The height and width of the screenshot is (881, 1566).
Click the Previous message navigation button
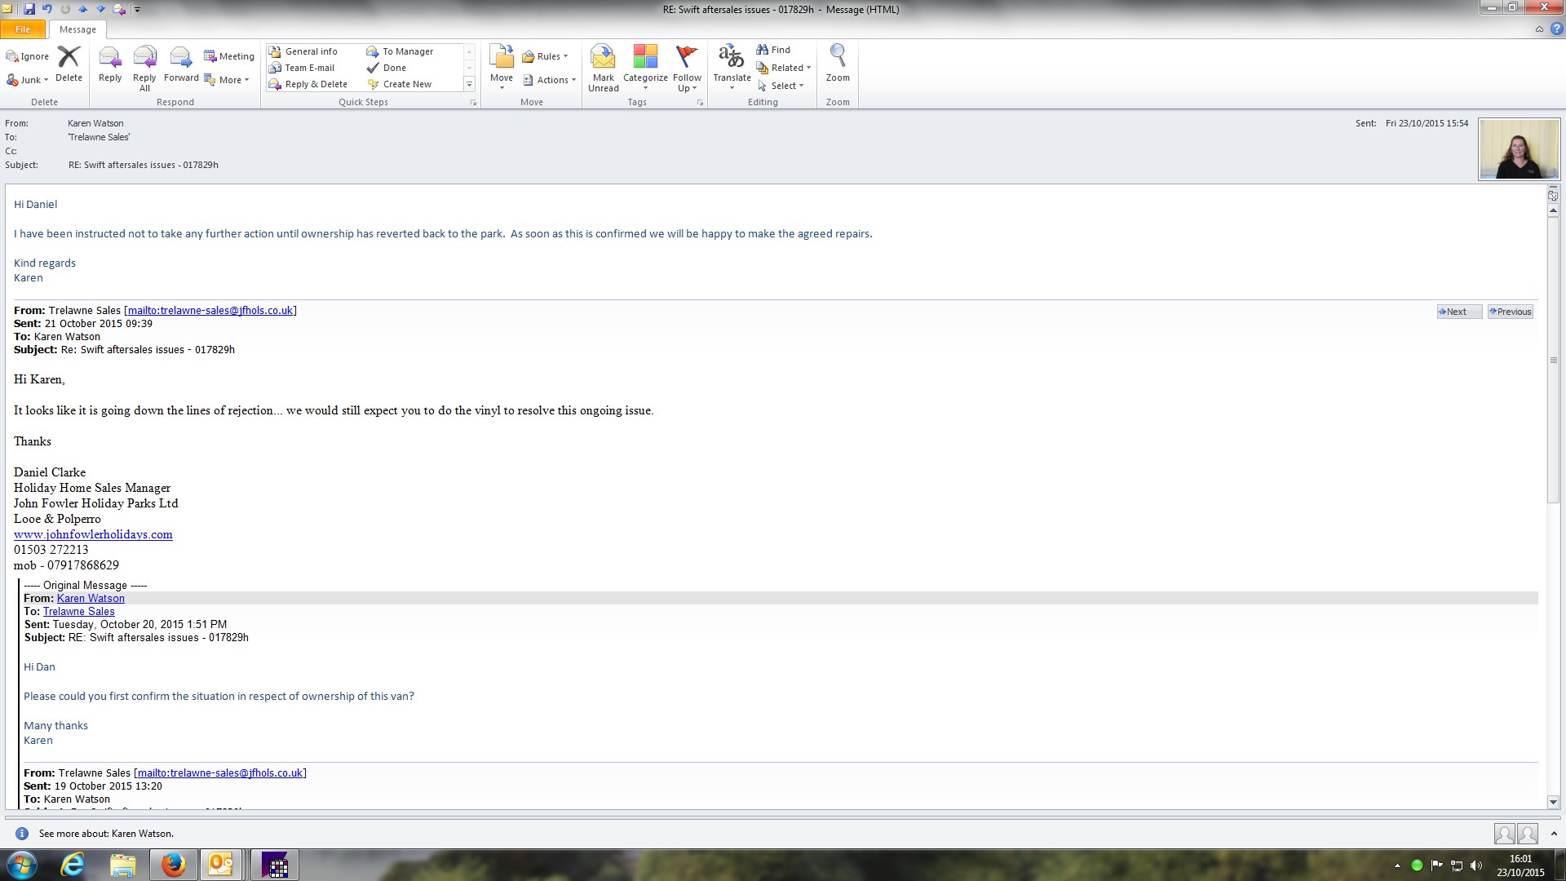[1511, 312]
